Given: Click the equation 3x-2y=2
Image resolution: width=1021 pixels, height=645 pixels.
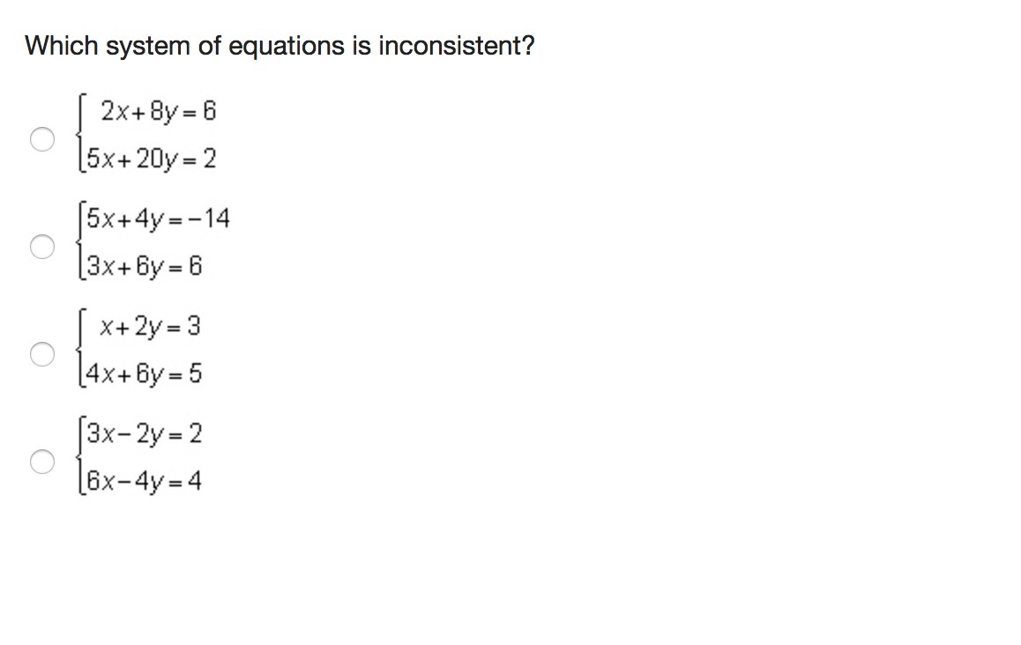Looking at the screenshot, I should point(144,434).
